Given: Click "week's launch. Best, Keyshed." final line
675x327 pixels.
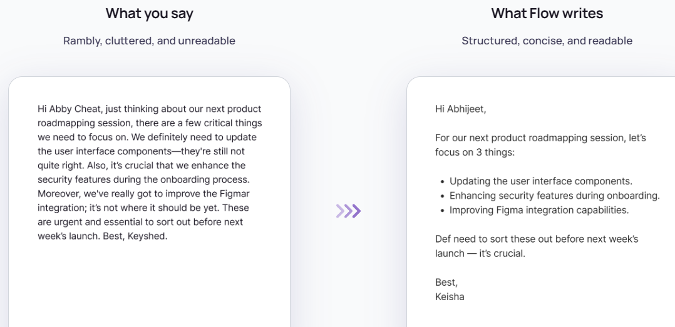Looking at the screenshot, I should (103, 236).
